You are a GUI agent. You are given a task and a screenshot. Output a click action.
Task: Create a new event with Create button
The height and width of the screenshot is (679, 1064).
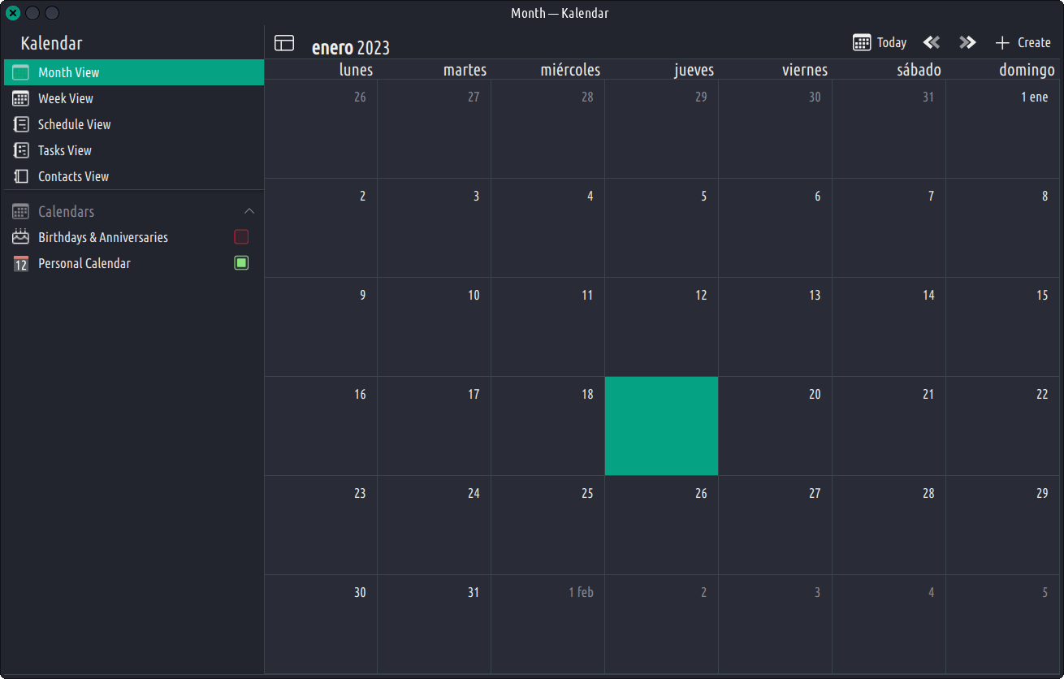(1023, 42)
